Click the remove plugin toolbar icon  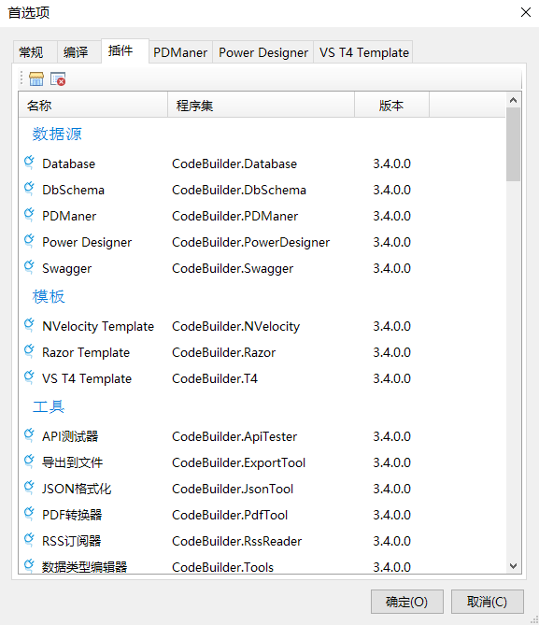click(58, 78)
